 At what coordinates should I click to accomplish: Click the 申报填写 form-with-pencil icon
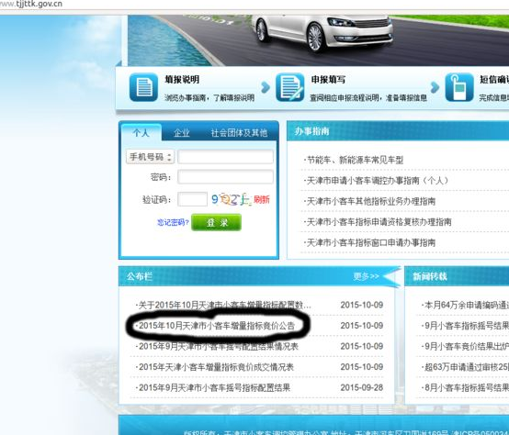point(290,87)
